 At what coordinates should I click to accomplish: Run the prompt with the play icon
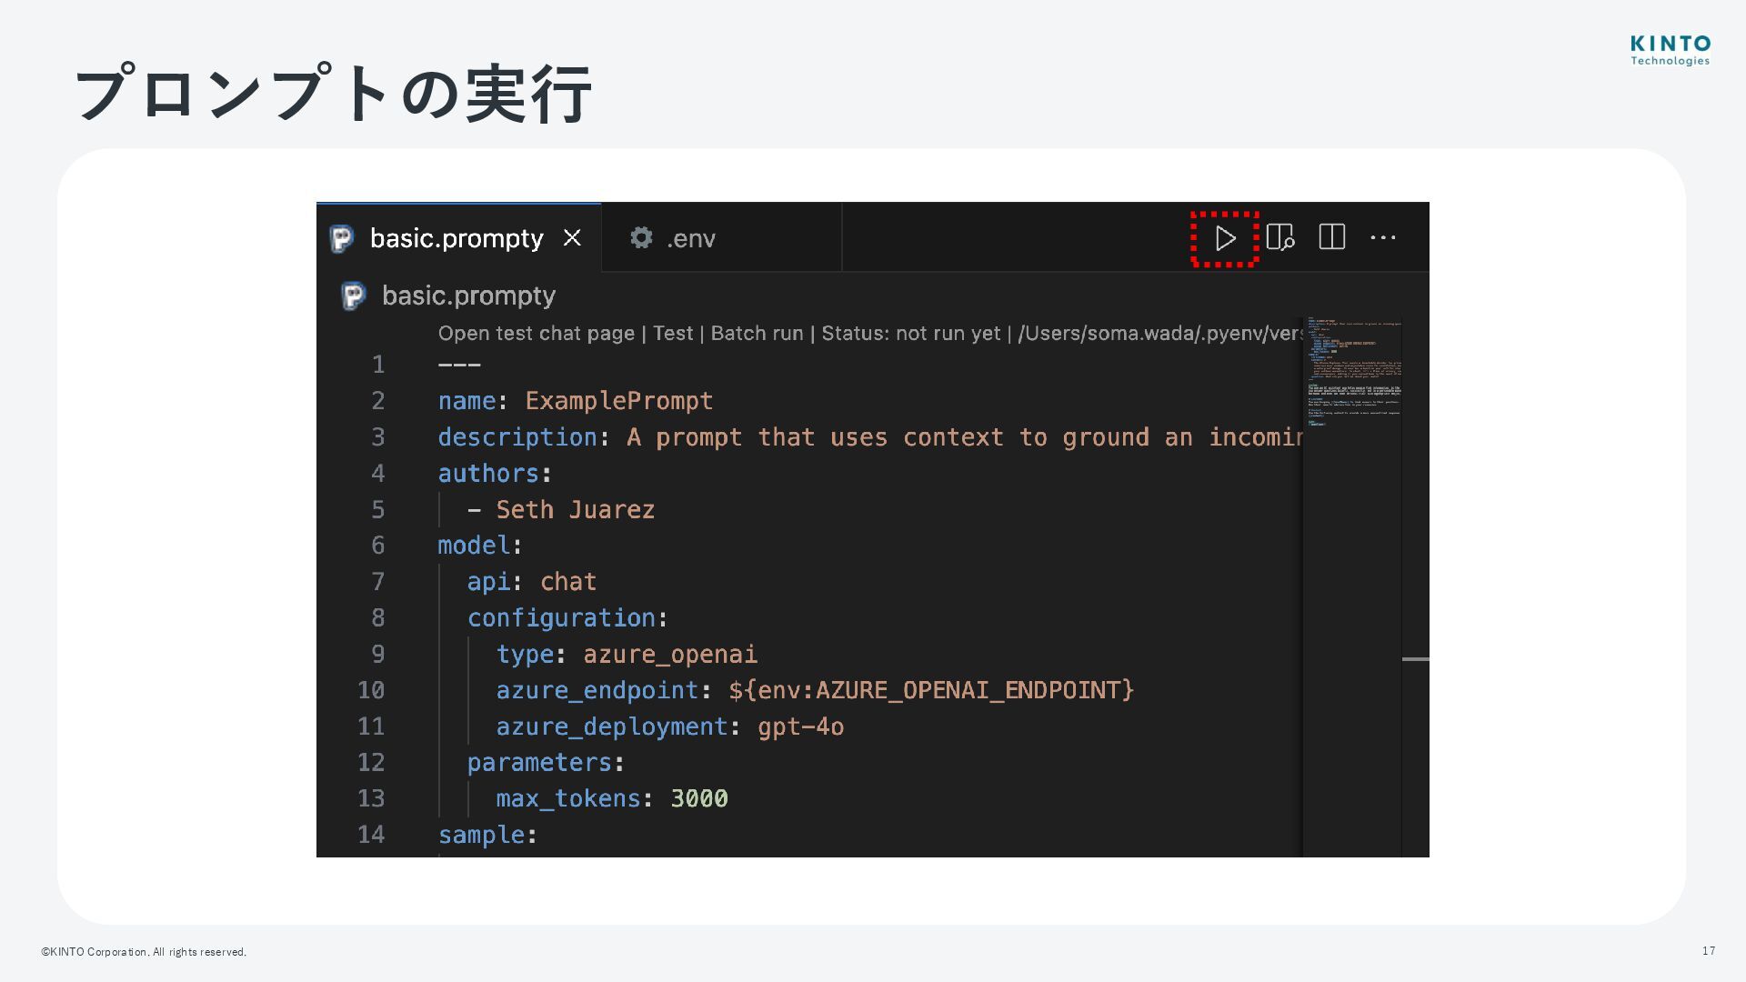click(x=1225, y=238)
